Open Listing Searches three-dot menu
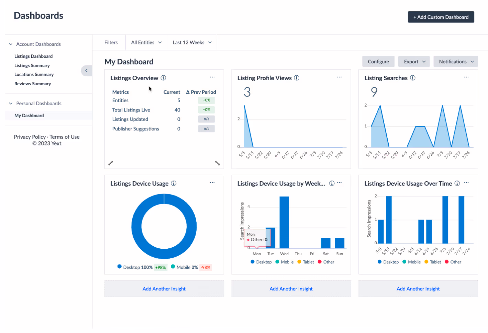Image resolution: width=488 pixels, height=333 pixels. tap(466, 77)
